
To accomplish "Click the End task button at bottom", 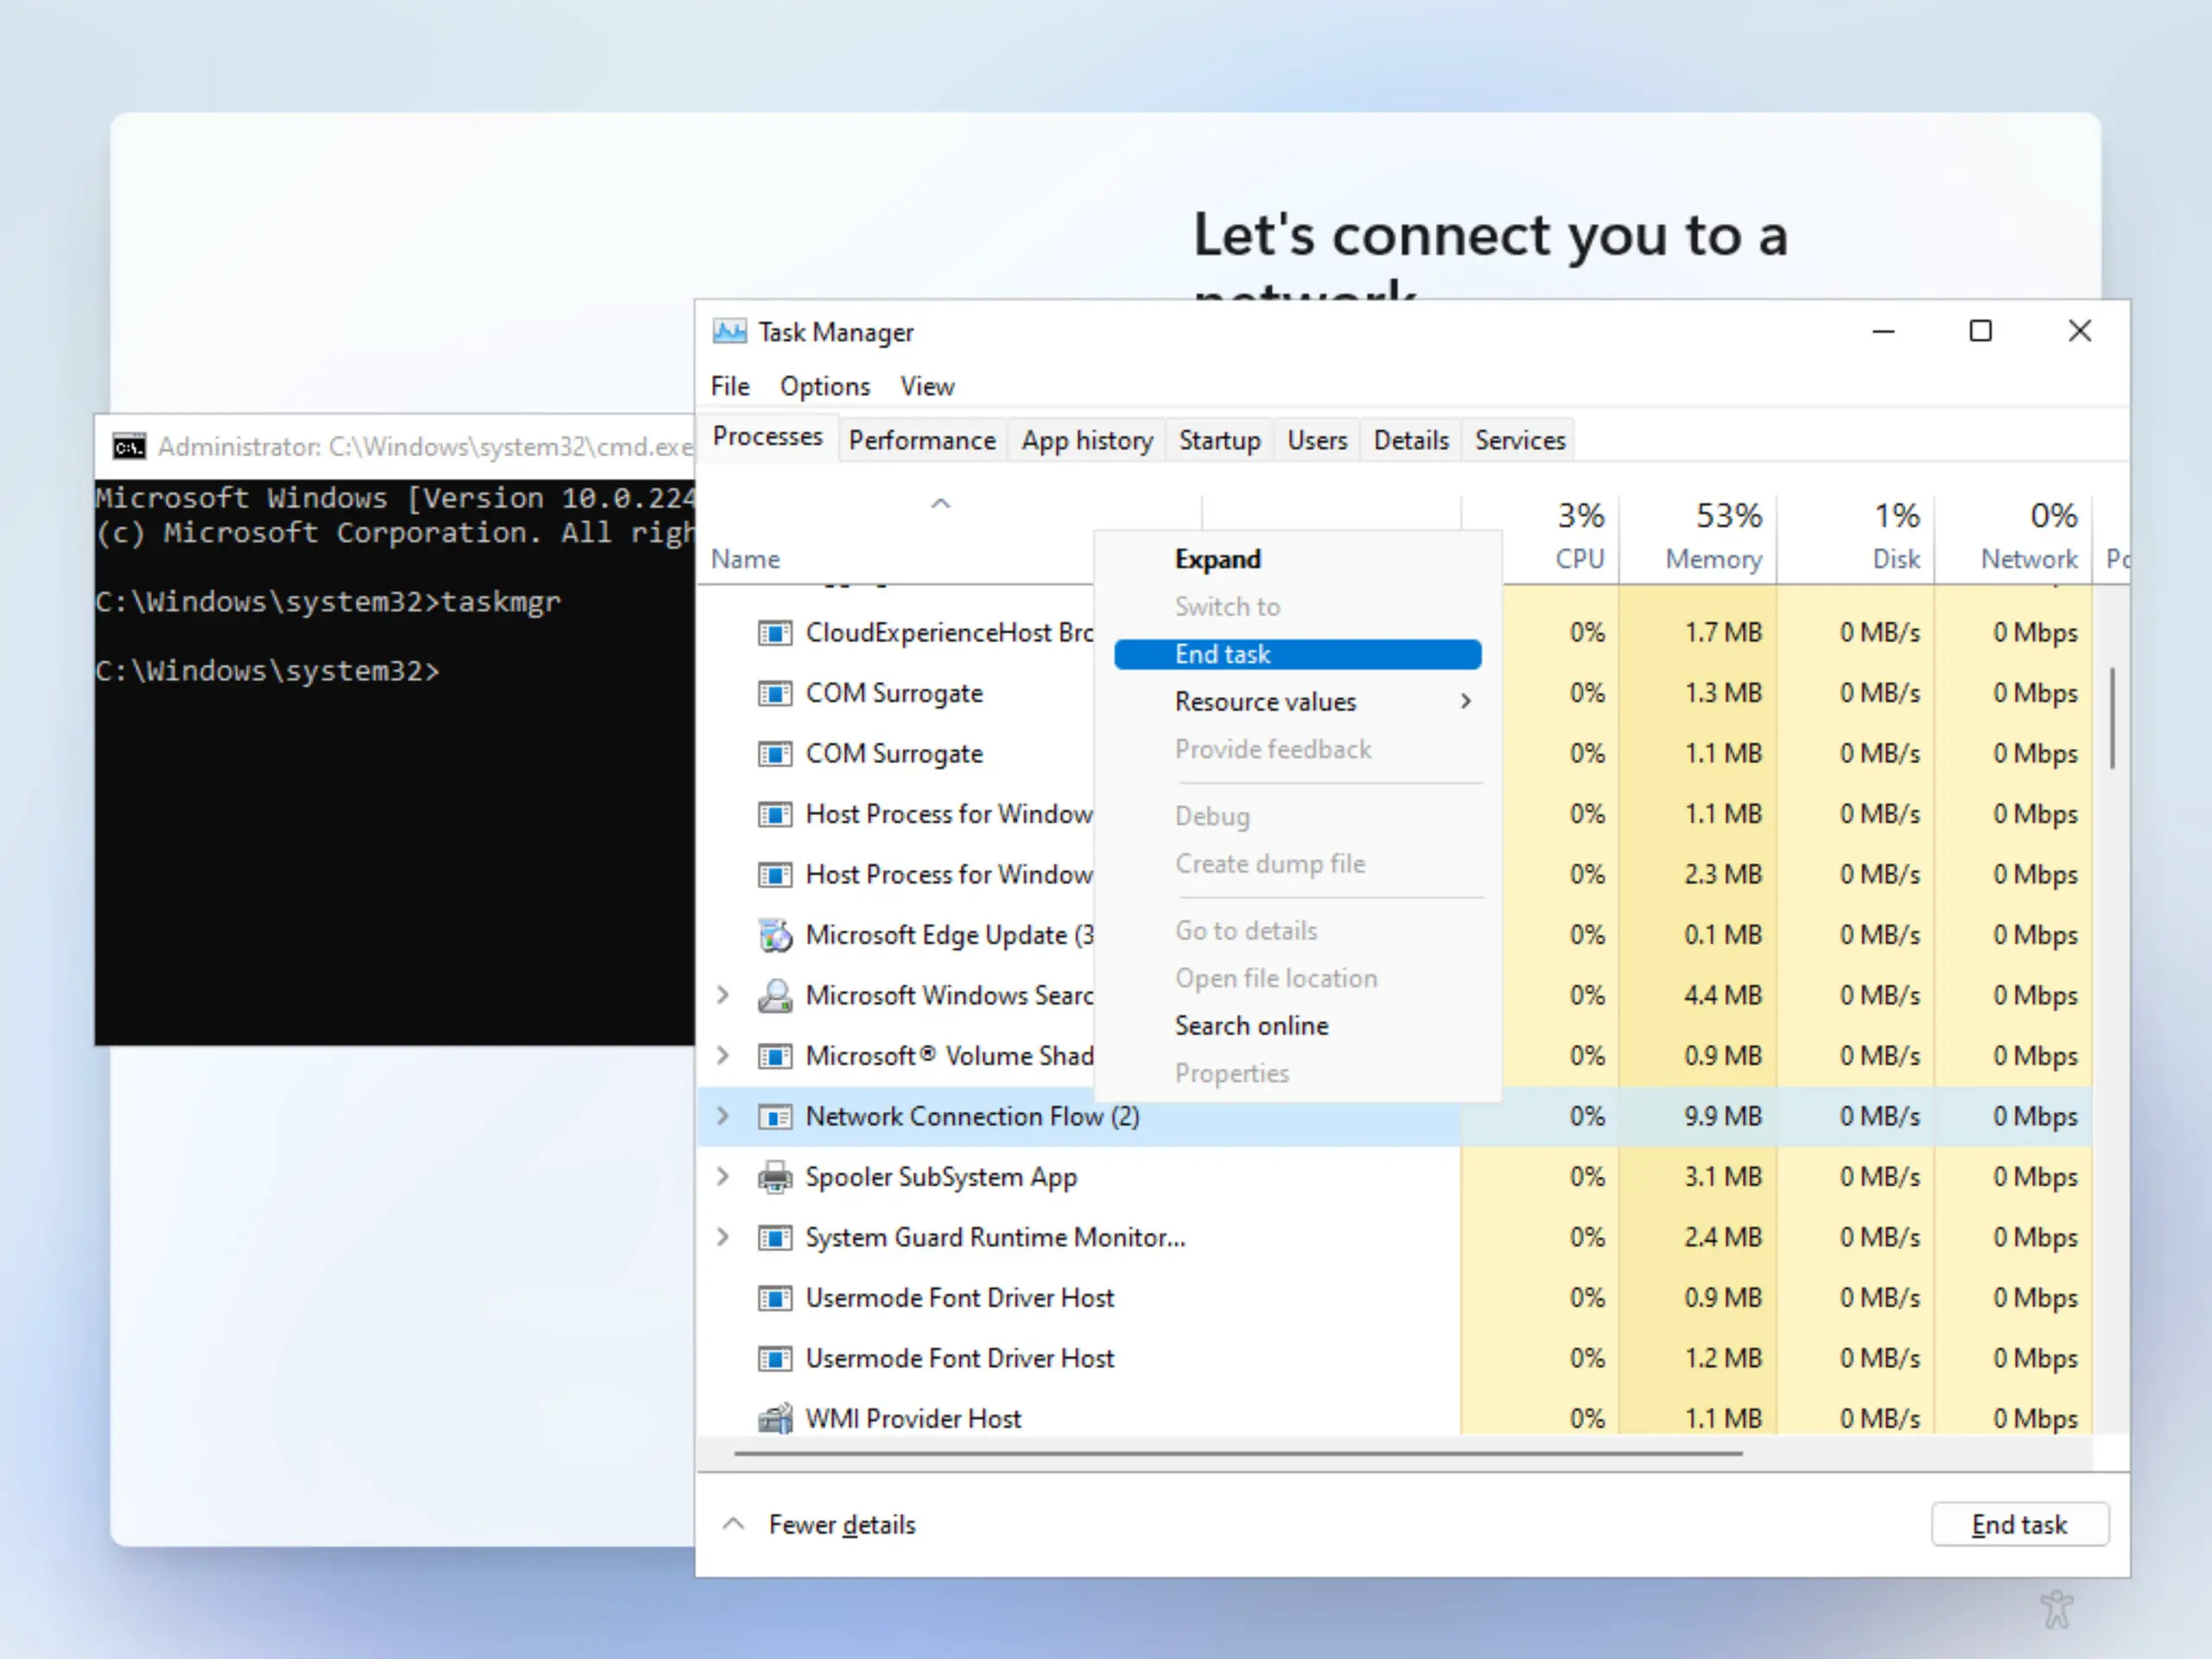I will click(x=2019, y=1525).
